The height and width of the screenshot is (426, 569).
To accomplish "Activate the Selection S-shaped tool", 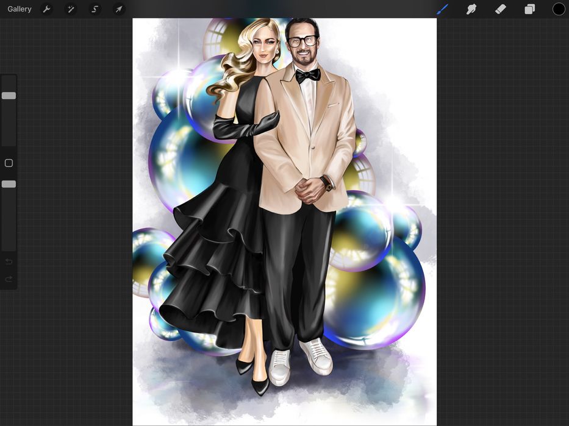I will pos(95,9).
